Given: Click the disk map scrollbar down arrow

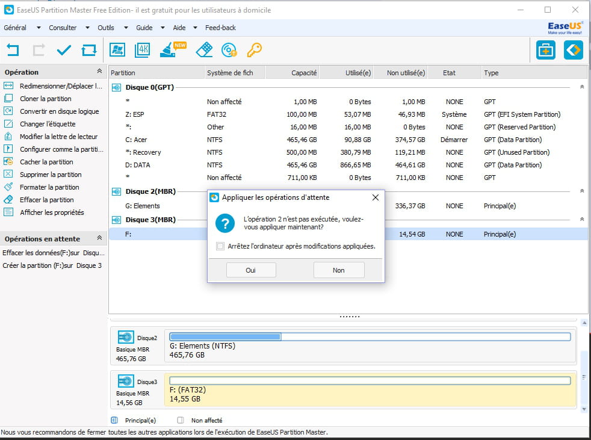Looking at the screenshot, I should [x=584, y=409].
